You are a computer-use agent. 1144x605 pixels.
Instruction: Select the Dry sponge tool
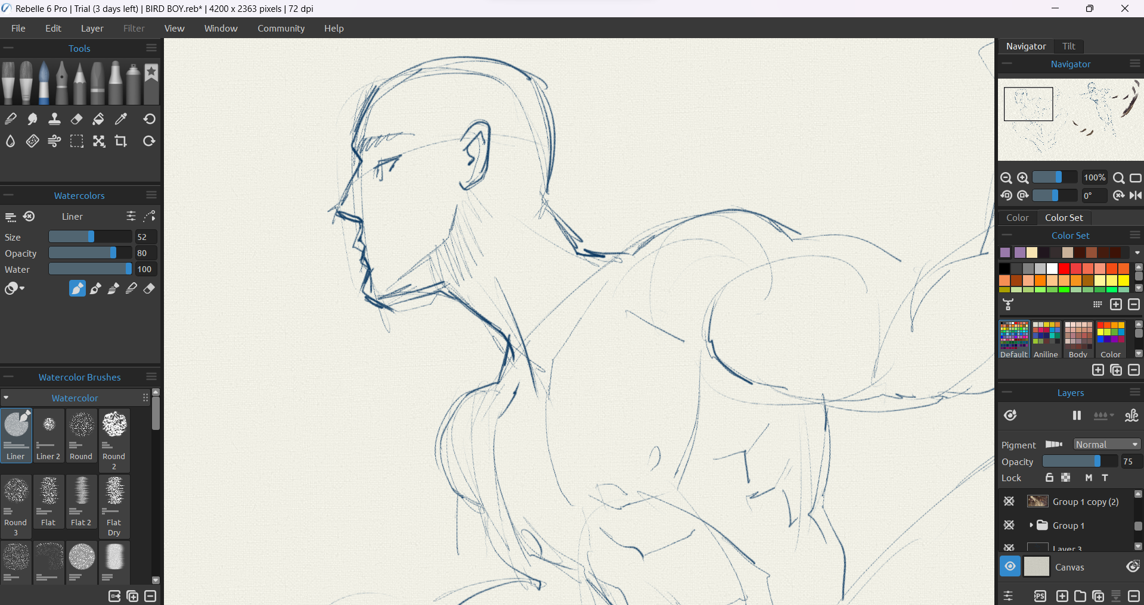[32, 141]
